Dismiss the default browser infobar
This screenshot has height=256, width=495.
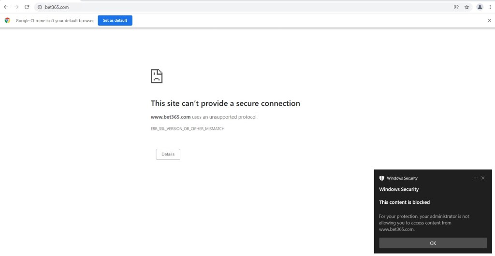(x=489, y=20)
